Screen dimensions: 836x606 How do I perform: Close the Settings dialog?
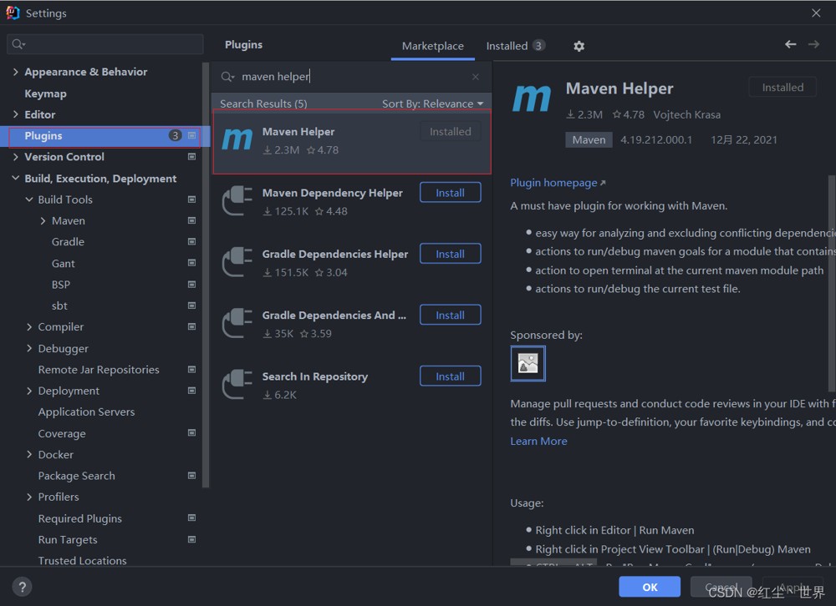[816, 13]
